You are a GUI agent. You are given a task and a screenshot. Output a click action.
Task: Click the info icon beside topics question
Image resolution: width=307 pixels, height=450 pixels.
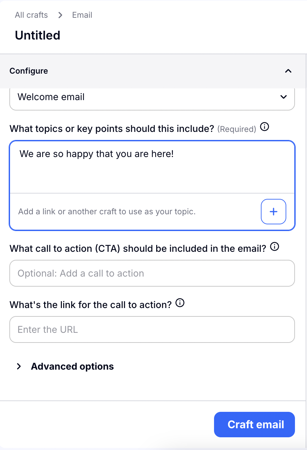coord(265,127)
